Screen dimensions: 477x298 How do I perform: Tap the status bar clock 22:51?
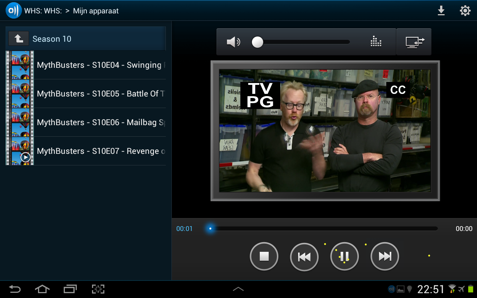tap(431, 289)
